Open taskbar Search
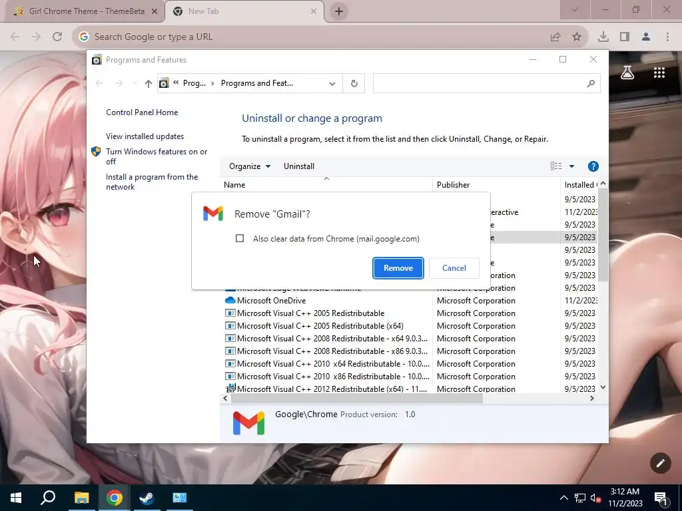682x511 pixels. (48, 498)
